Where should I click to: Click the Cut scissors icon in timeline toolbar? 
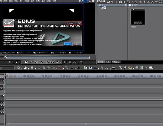click(x=39, y=68)
